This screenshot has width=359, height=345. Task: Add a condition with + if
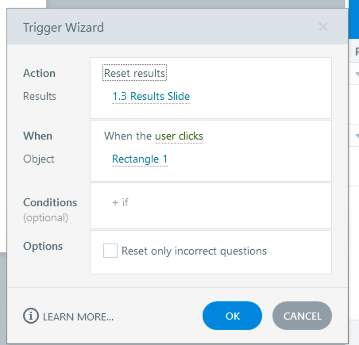click(120, 203)
